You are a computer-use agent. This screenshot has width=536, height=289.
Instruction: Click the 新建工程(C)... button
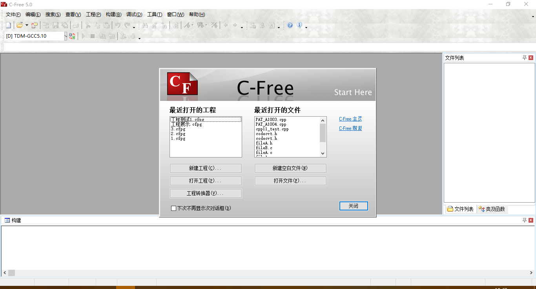pos(206,168)
